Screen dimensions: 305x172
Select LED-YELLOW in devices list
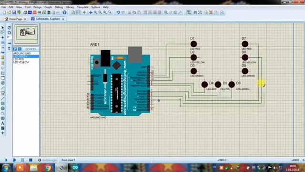tap(26, 62)
